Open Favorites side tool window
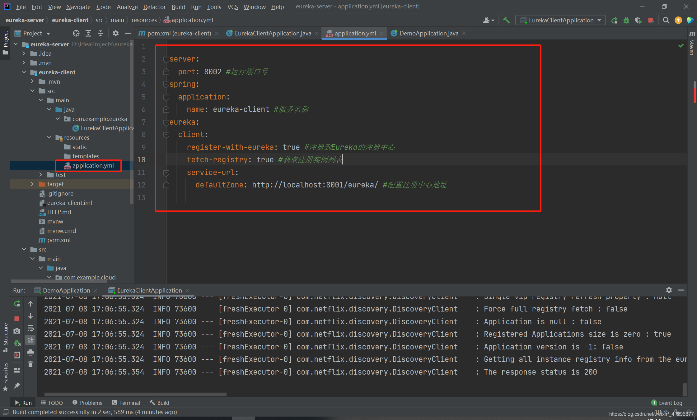 coord(5,377)
